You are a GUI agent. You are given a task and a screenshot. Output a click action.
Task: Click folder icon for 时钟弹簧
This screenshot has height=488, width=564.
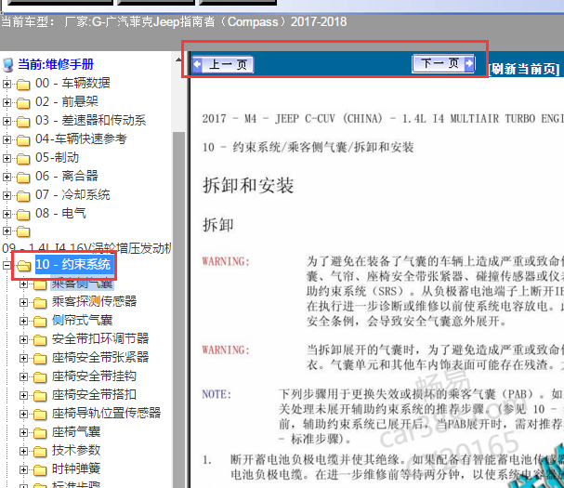[x=40, y=470]
